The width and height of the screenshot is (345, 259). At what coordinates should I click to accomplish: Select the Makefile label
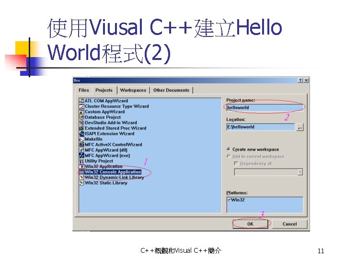(94, 139)
